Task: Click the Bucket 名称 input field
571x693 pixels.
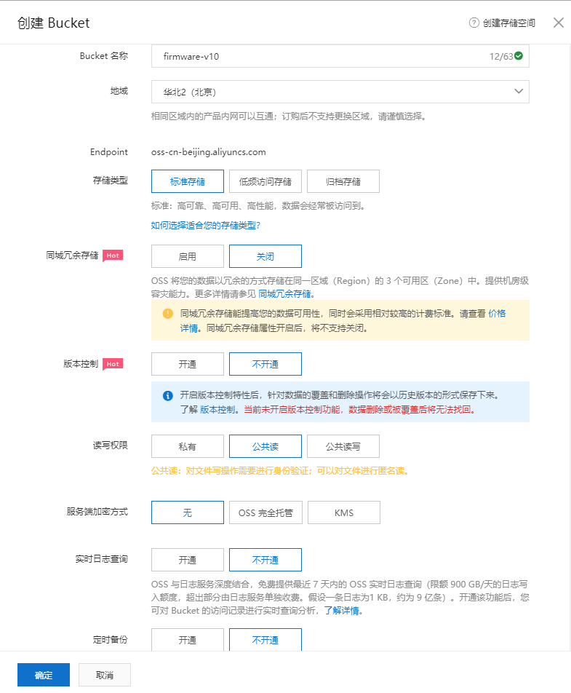Action: tap(340, 56)
